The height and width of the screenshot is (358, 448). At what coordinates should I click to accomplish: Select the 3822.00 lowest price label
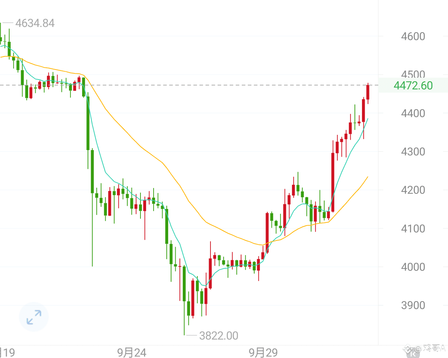[x=218, y=335]
